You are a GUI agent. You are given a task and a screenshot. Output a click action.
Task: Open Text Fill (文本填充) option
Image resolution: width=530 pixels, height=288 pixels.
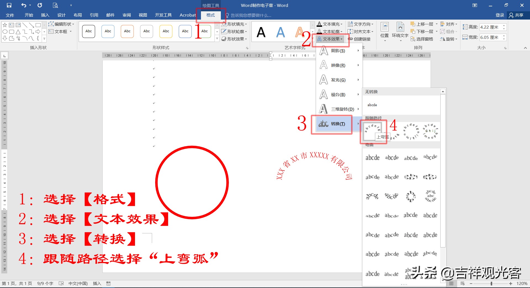pyautogui.click(x=330, y=24)
